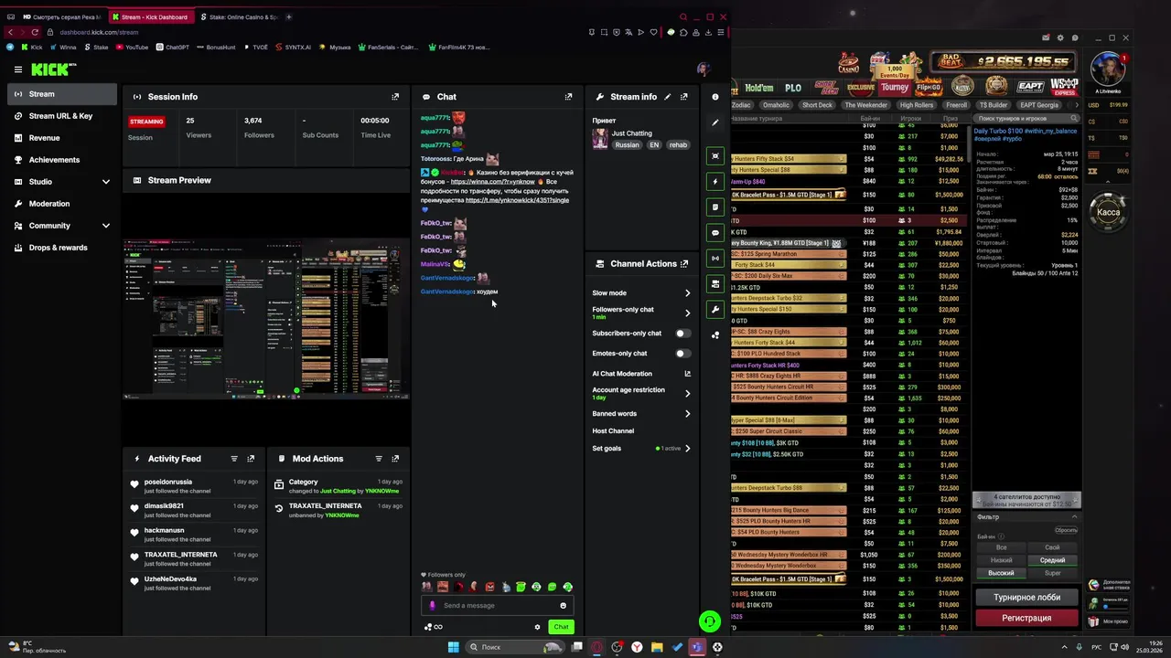Image resolution: width=1171 pixels, height=658 pixels.
Task: Filter the Activity Feed list
Action: [x=234, y=459]
